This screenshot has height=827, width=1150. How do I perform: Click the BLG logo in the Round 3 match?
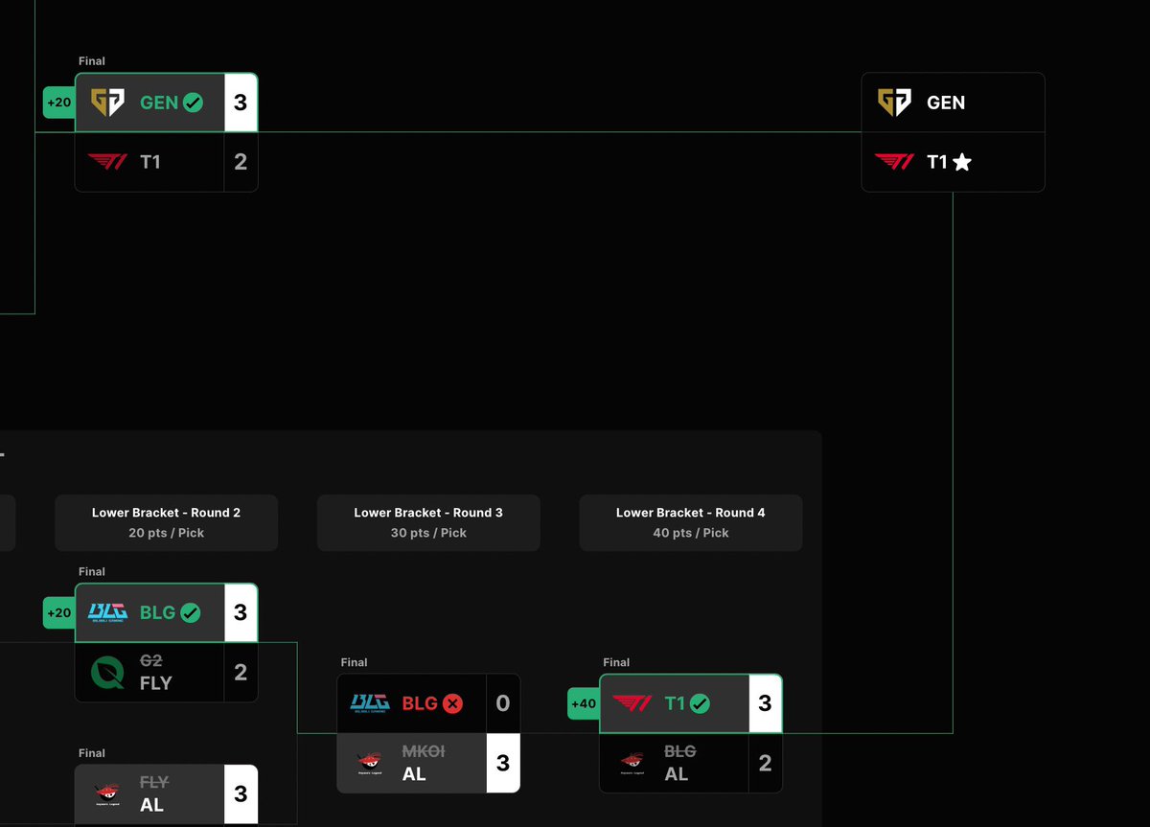tap(370, 703)
